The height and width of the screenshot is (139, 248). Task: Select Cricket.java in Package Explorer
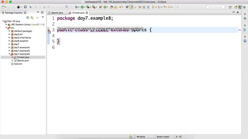point(23,57)
